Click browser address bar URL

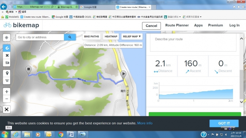tap(33, 7)
